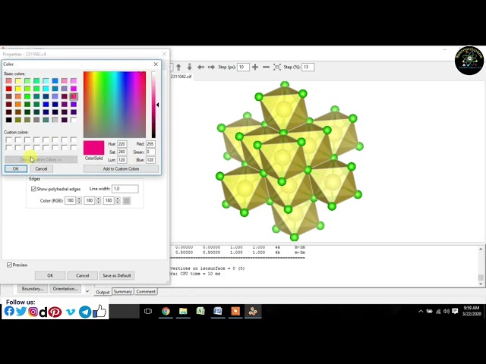This screenshot has height=364, width=486.
Task: Click the Step (px) input field
Action: tap(243, 67)
